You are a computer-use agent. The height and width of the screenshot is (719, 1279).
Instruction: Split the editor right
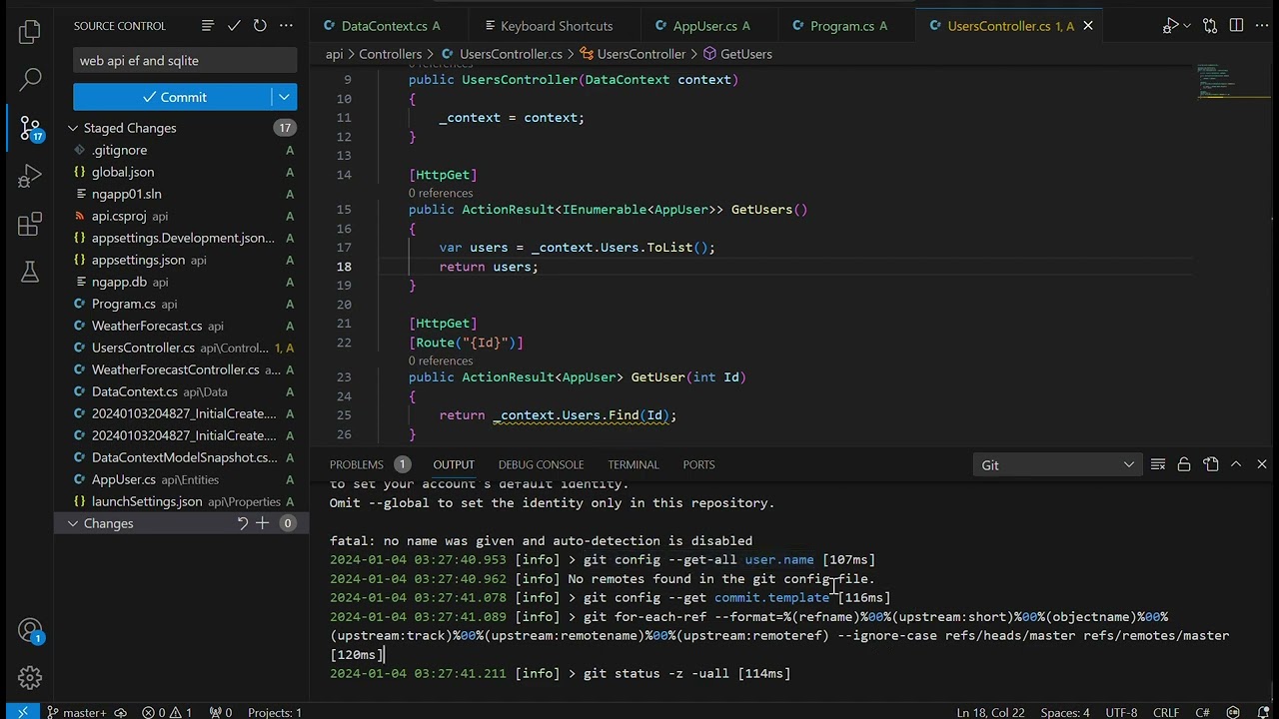(1236, 26)
